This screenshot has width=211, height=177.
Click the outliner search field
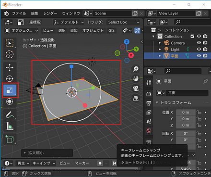(x=193, y=22)
